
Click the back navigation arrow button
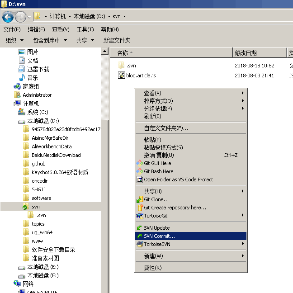8,17
